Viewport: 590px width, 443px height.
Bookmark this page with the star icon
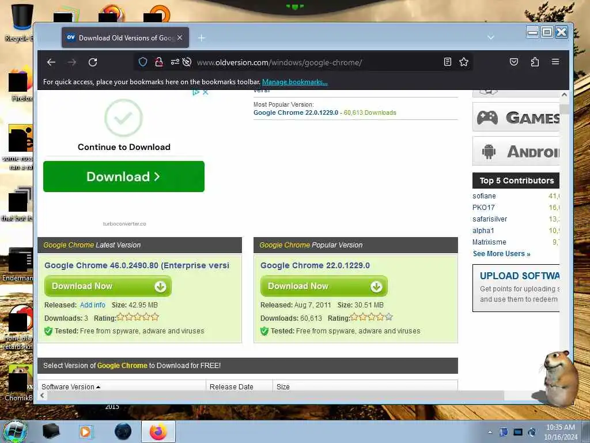tap(464, 62)
